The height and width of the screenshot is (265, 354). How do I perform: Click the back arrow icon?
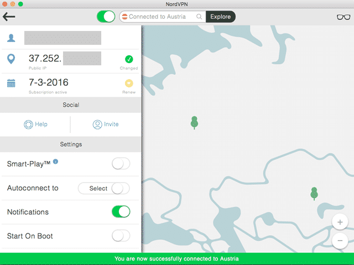click(9, 17)
